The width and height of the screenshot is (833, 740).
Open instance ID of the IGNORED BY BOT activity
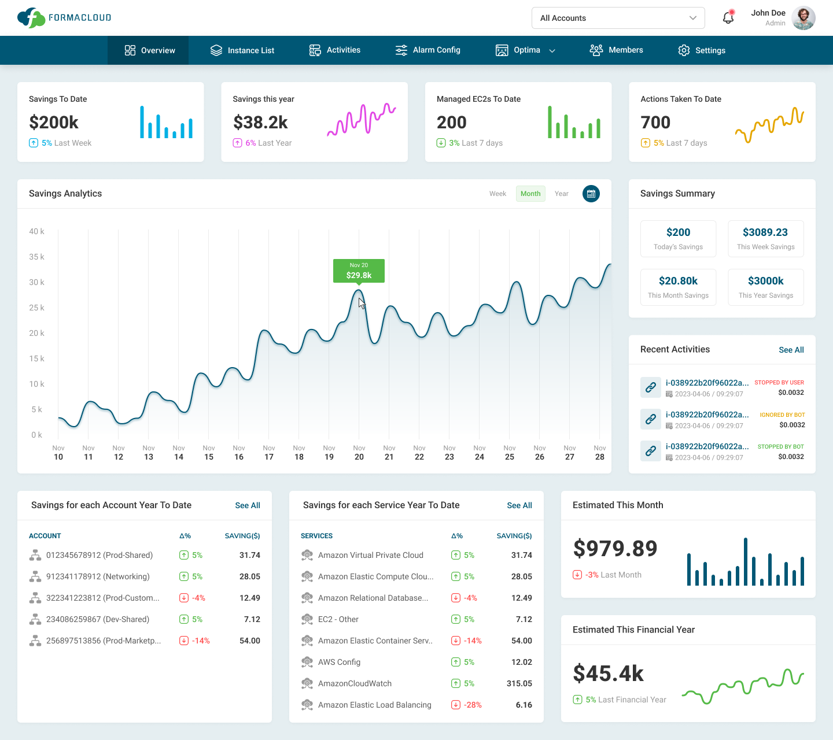pyautogui.click(x=707, y=415)
